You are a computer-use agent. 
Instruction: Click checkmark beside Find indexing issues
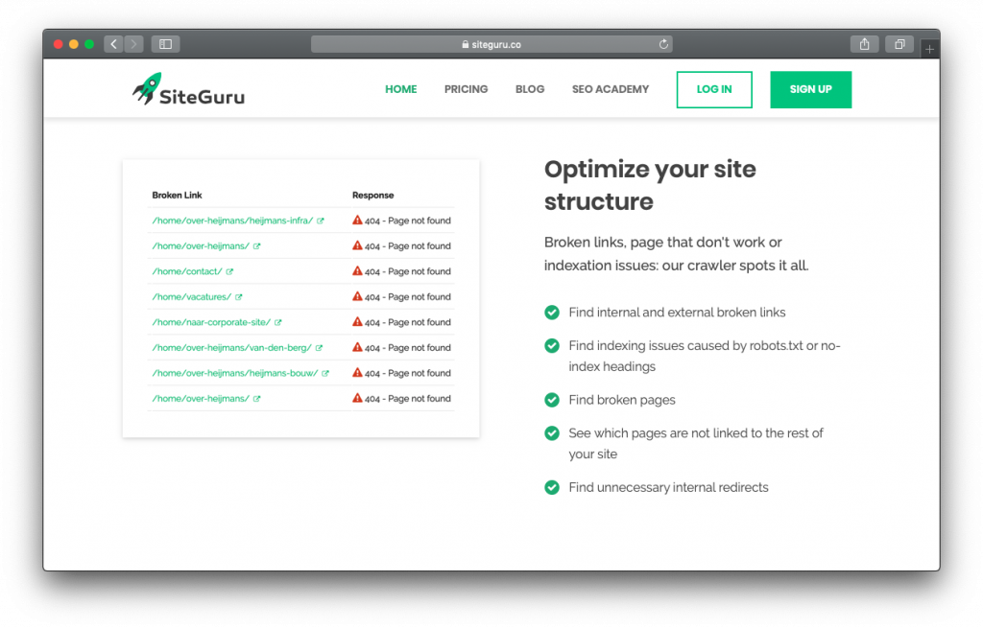[552, 345]
